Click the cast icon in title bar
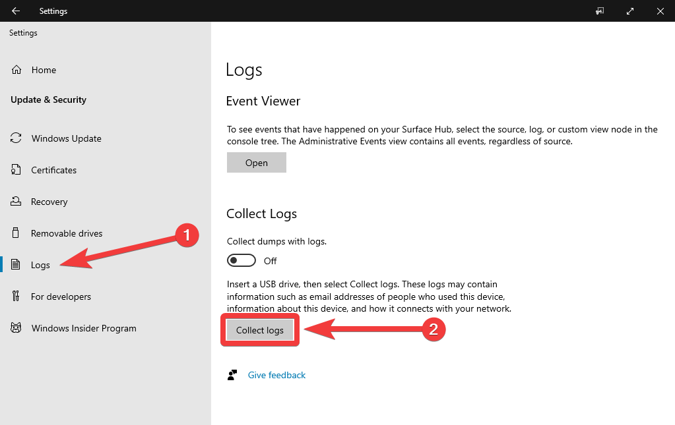 (x=600, y=11)
